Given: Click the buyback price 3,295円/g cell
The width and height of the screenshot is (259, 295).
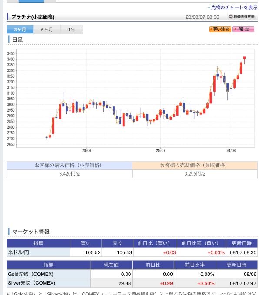Looking at the screenshot, I should pos(195,174).
